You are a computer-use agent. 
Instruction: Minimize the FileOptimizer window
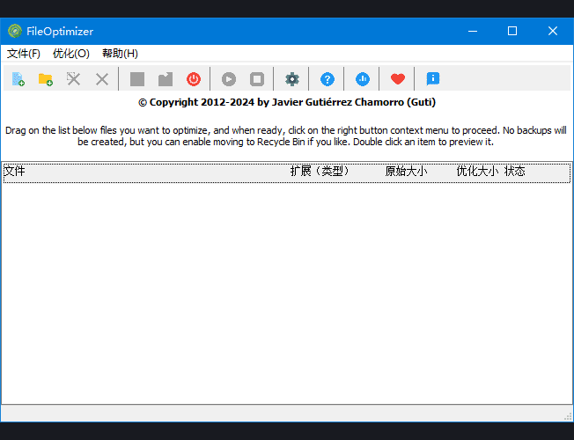point(473,31)
